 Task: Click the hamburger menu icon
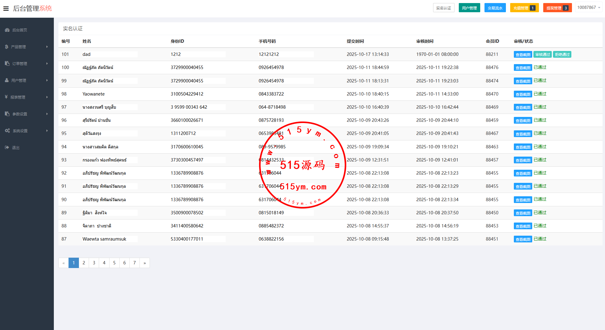6,9
